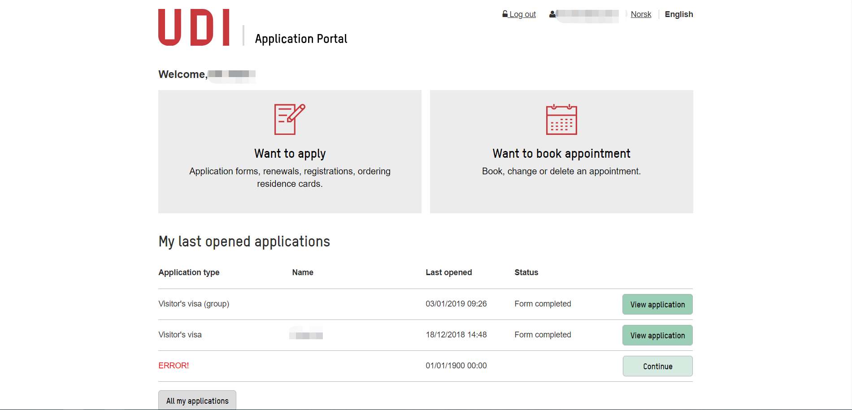Viewport: 852px width, 410px height.
Task: Log out of the portal
Action: click(522, 14)
